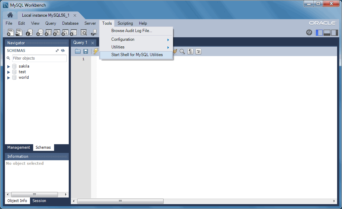Screen dimensions: 342x209
Task: Click the refresh schemas icon
Action: click(63, 51)
